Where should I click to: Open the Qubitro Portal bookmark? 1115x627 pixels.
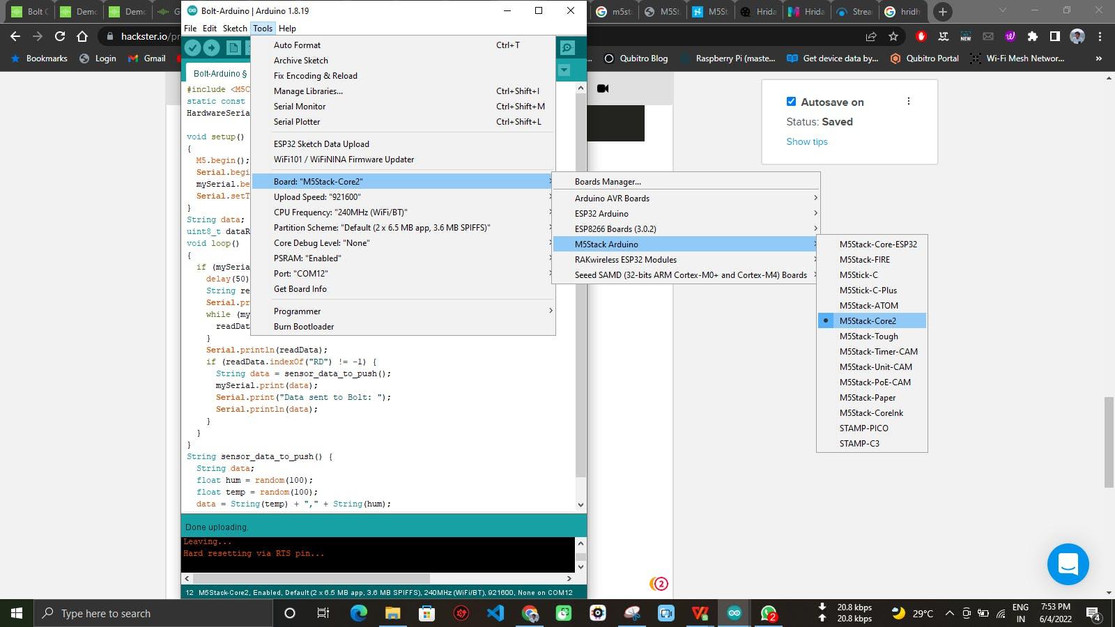pos(924,59)
